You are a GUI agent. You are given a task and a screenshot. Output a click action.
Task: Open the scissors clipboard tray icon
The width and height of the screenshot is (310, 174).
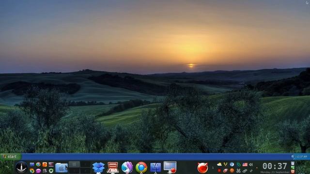pyautogui.click(x=238, y=171)
